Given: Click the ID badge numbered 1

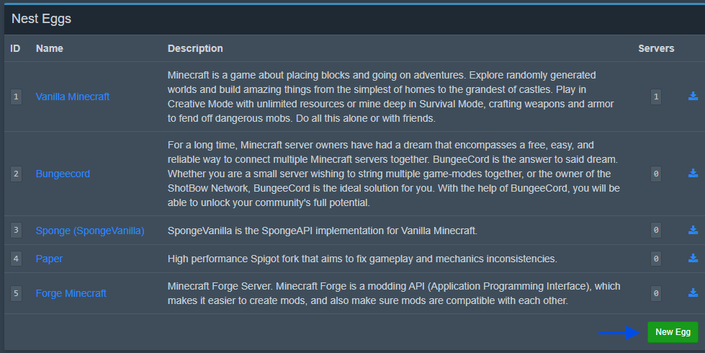Looking at the screenshot, I should [x=16, y=97].
